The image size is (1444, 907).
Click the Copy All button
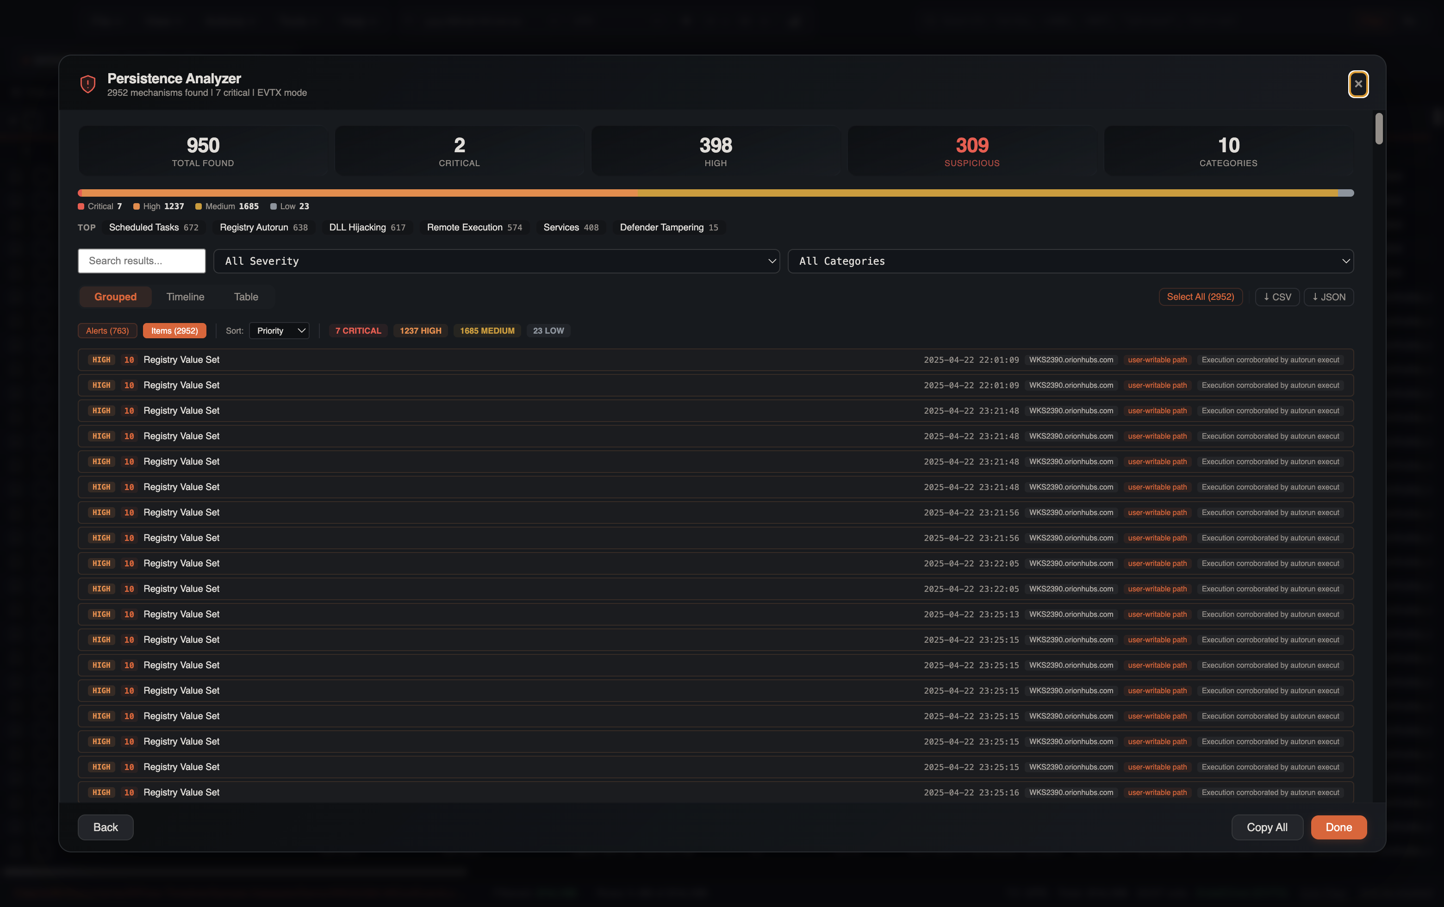click(x=1267, y=827)
